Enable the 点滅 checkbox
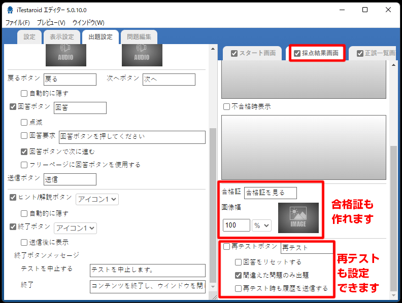402x303 pixels. tap(24, 122)
